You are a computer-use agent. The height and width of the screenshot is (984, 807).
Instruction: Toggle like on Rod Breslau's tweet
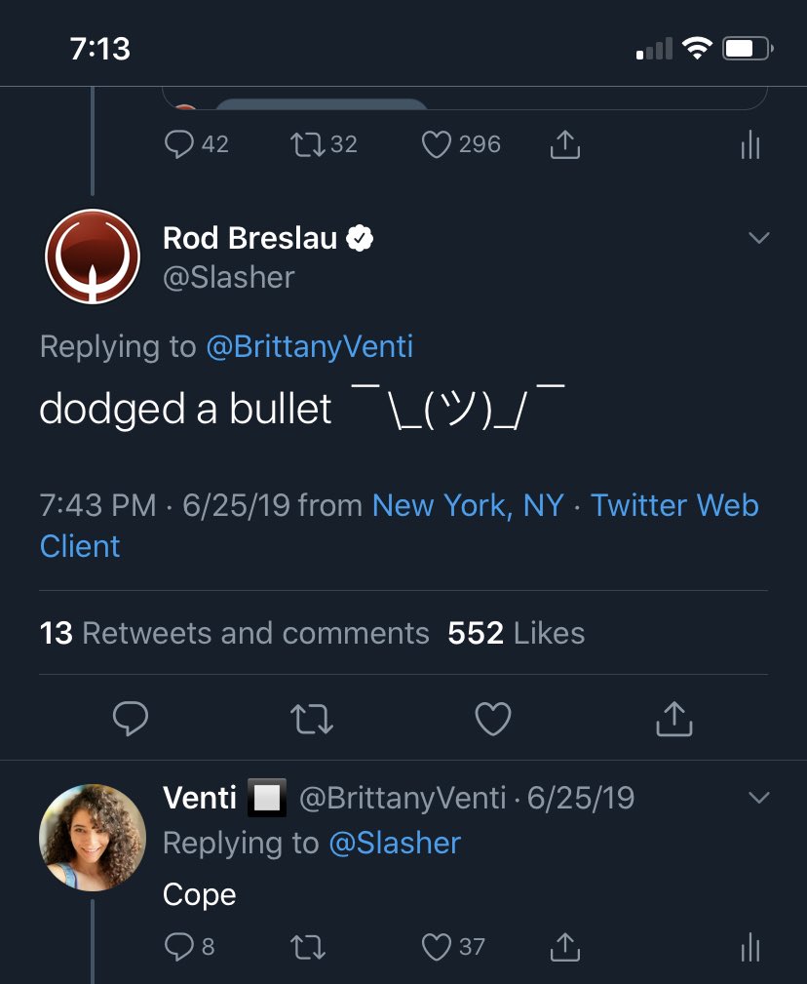coord(493,719)
